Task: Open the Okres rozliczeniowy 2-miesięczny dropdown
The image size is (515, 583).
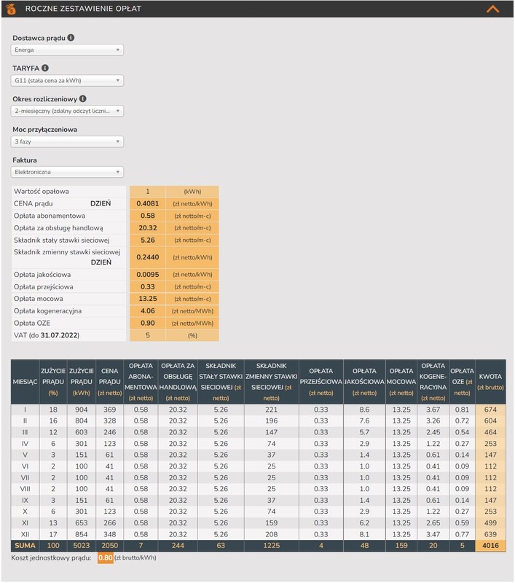Action: [x=67, y=111]
